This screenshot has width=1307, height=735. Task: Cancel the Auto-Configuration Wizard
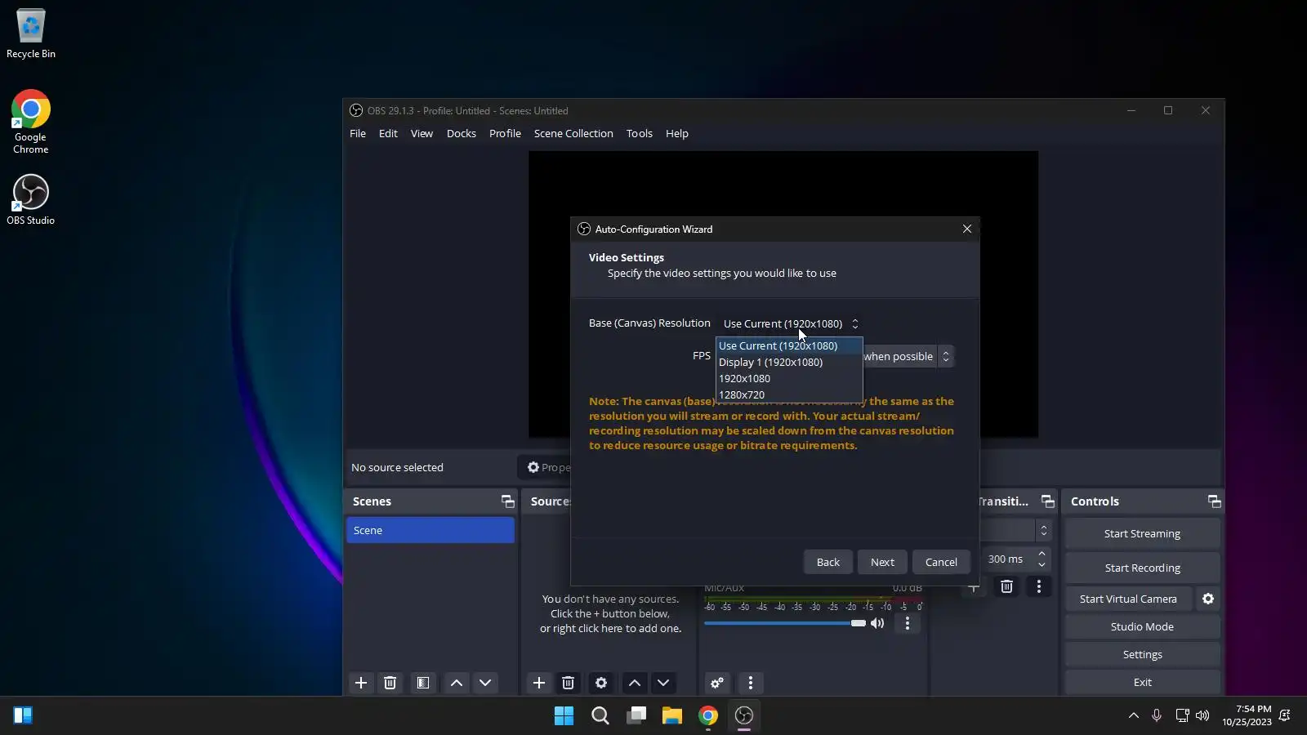(x=941, y=562)
